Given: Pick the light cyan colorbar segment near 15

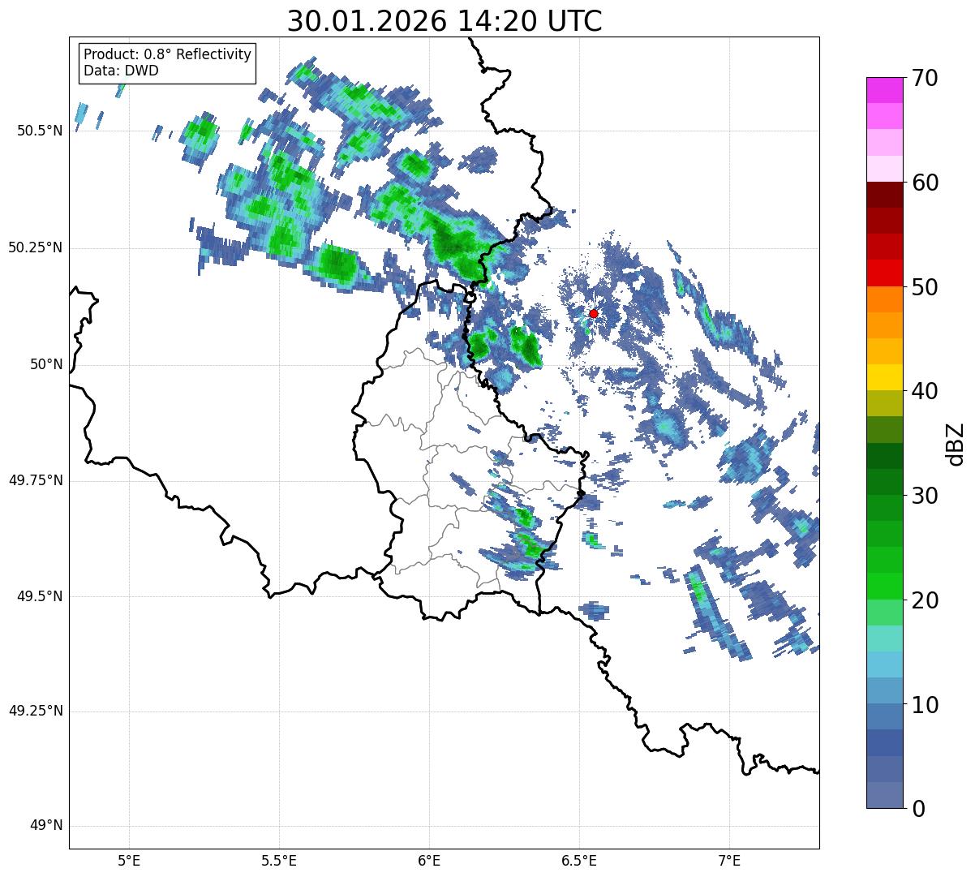Looking at the screenshot, I should pyautogui.click(x=884, y=638).
